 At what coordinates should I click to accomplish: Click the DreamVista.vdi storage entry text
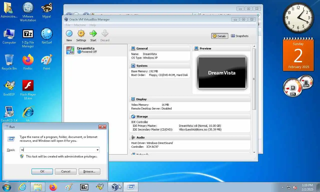pyautogui.click(x=200, y=126)
